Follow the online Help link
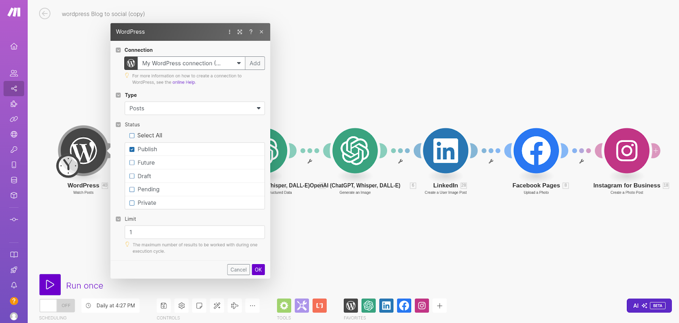The width and height of the screenshot is (679, 323). pyautogui.click(x=184, y=82)
